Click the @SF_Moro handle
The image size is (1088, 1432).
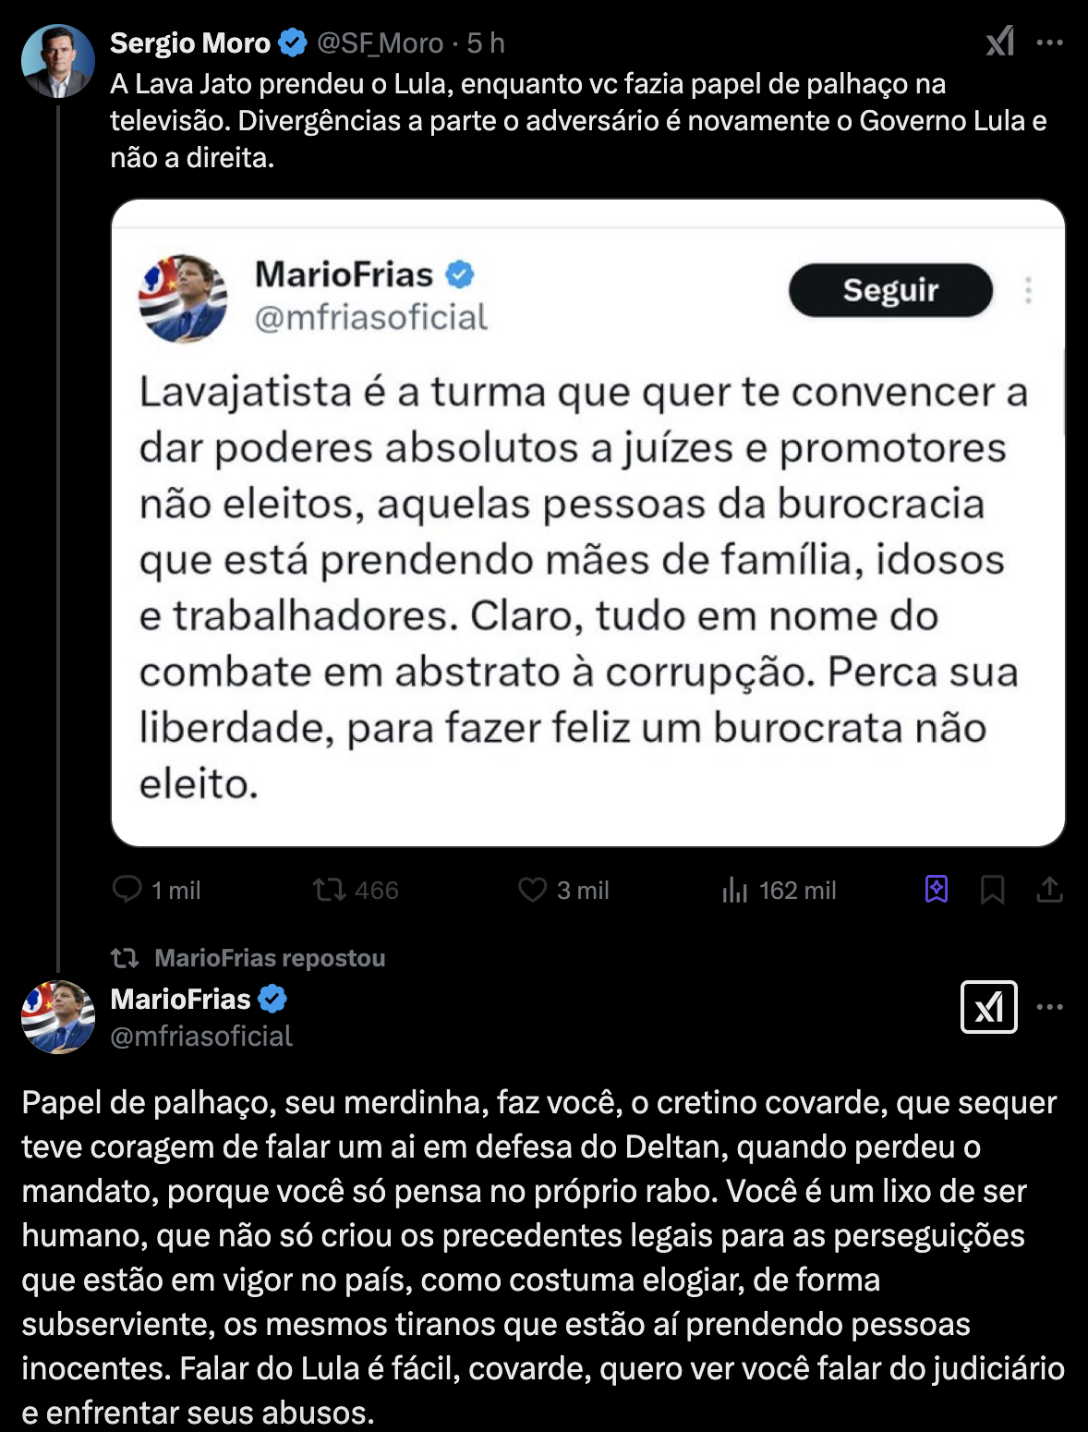point(381,42)
